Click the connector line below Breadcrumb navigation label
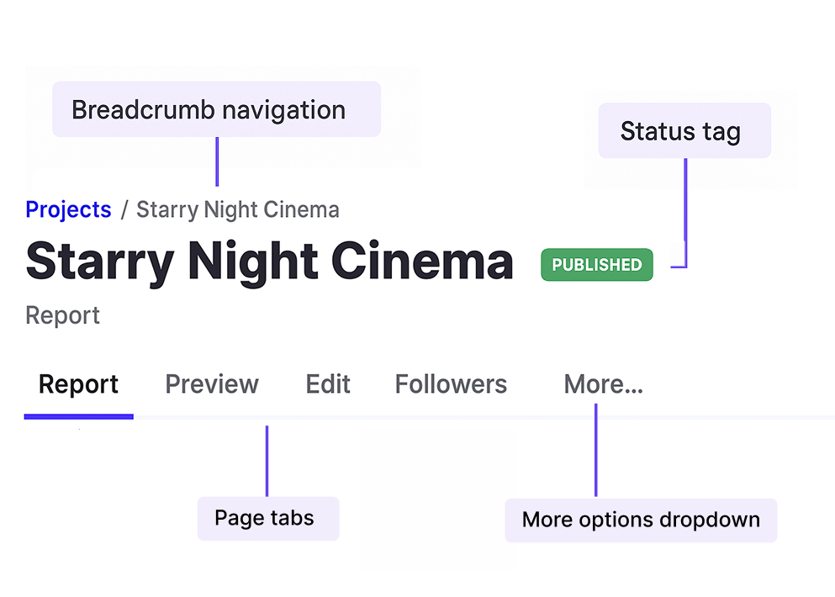 coord(217,161)
